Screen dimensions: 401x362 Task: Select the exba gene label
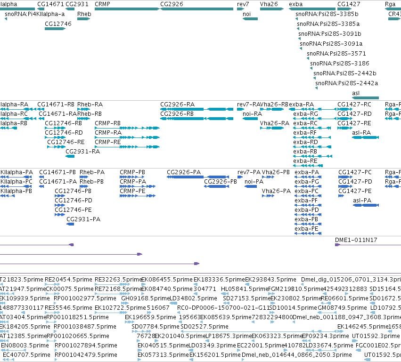point(295,4)
